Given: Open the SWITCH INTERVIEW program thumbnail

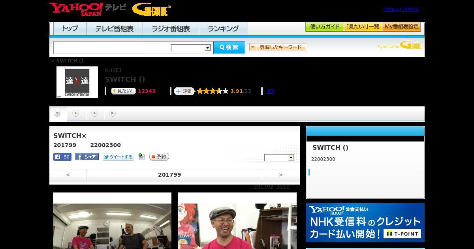Looking at the screenshot, I should pos(77,82).
